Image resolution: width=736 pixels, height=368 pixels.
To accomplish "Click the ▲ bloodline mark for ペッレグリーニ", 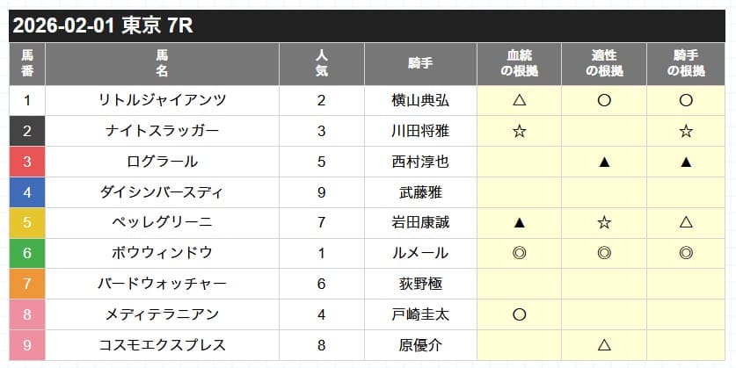I will 518,223.
